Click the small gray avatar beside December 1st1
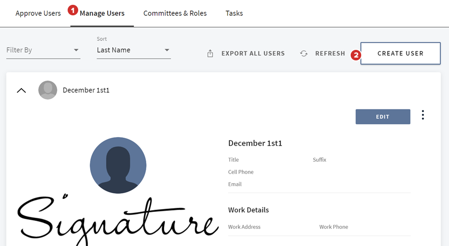The image size is (449, 246). 47,90
